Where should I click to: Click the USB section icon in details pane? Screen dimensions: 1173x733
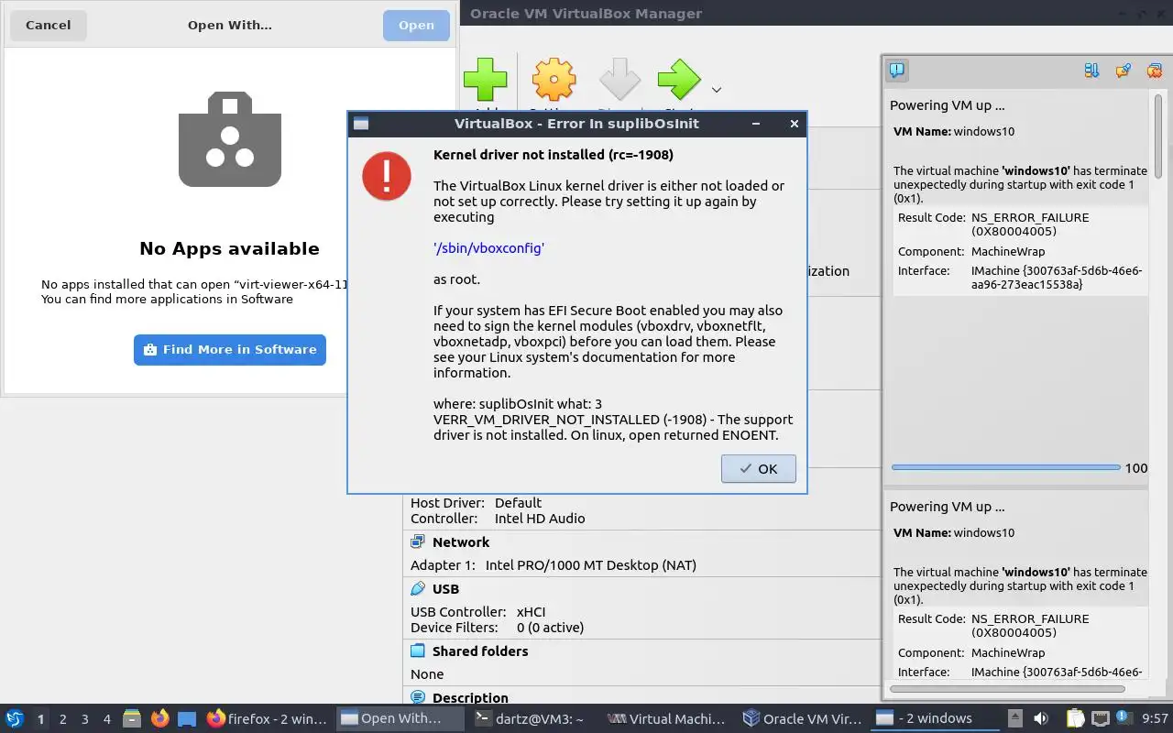click(x=418, y=588)
